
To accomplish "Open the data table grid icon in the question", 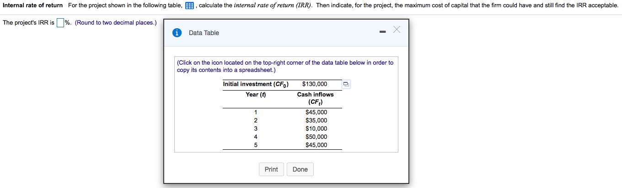I will point(190,5).
